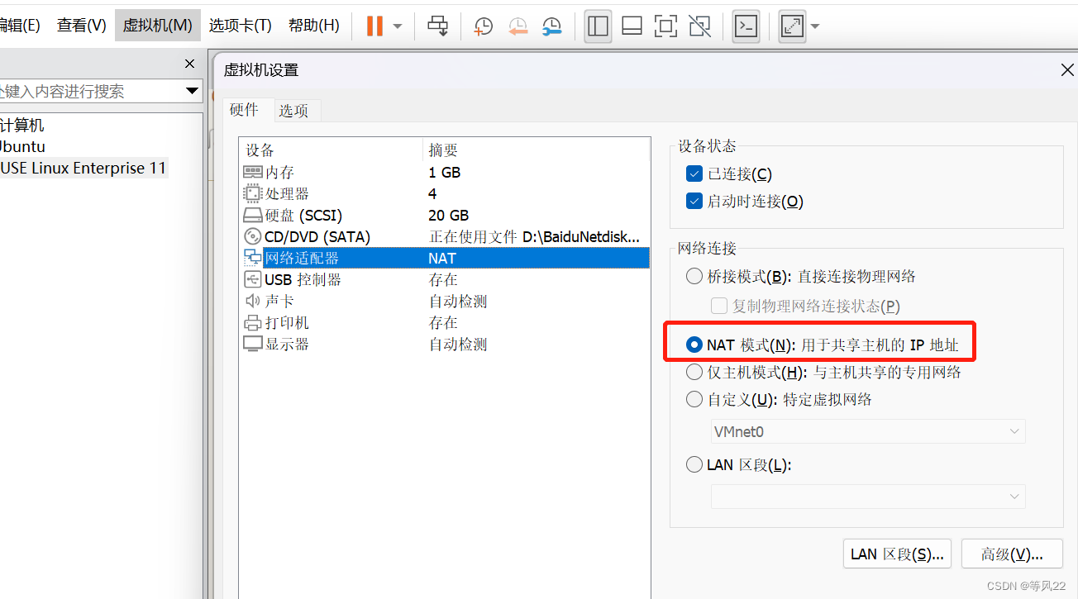Take a snapshot using the toolbar icon
Image resolution: width=1078 pixels, height=599 pixels.
coord(482,26)
